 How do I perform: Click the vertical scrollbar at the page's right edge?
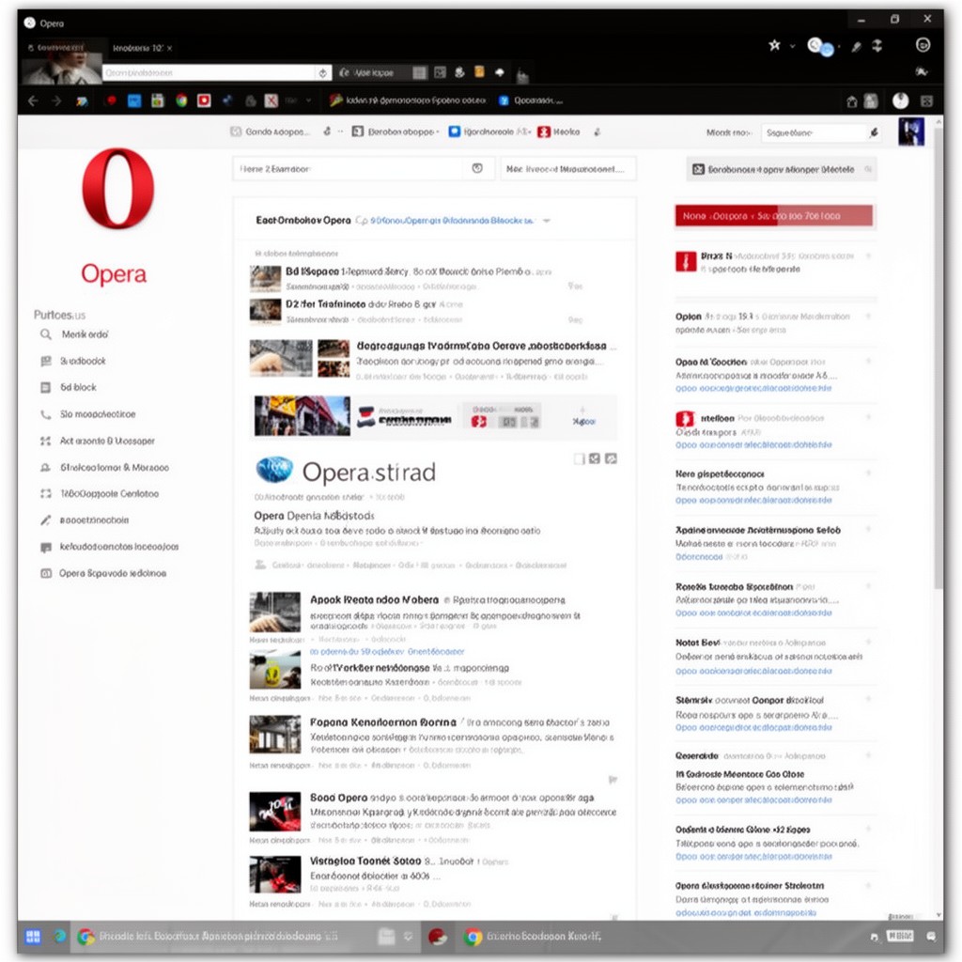click(939, 356)
